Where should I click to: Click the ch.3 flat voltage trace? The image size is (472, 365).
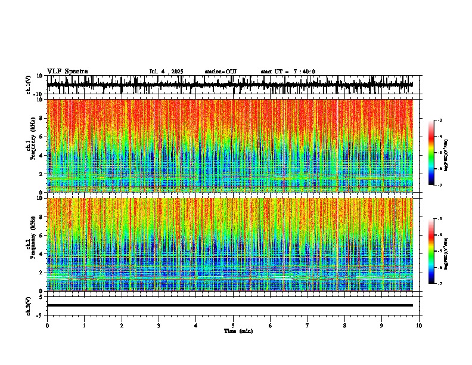click(230, 305)
